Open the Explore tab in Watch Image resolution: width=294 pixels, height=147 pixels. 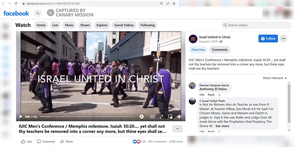[102, 25]
